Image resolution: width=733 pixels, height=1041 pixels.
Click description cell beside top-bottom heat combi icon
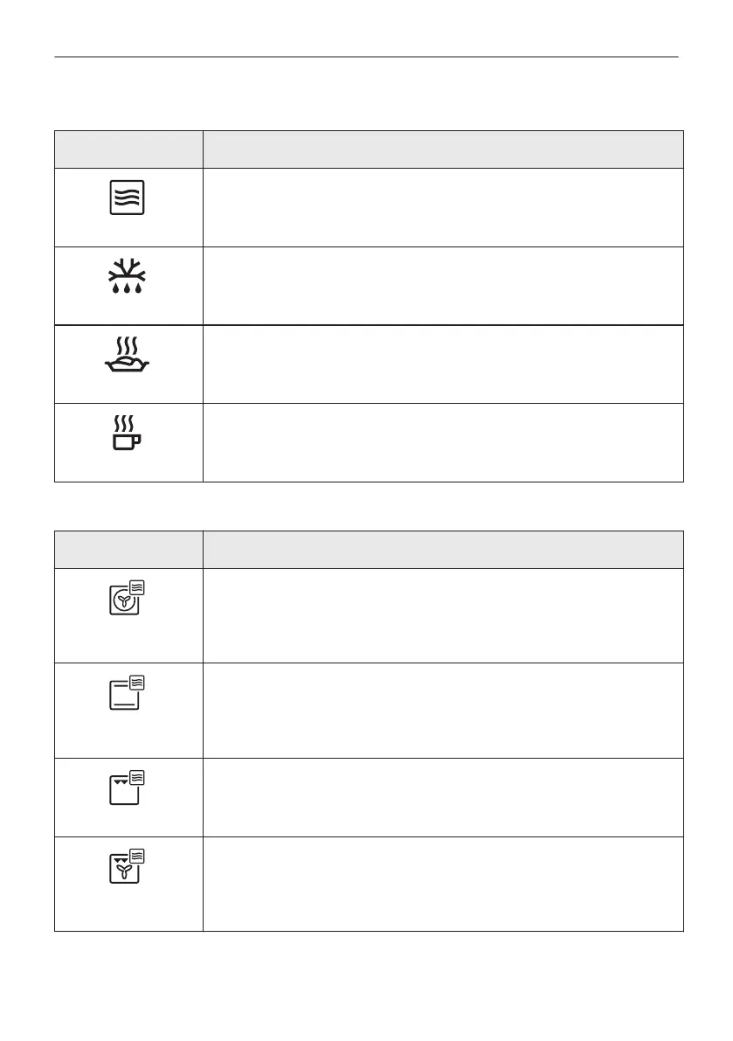(x=443, y=710)
